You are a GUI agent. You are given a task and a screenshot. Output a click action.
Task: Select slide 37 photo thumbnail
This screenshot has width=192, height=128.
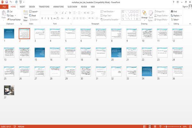tap(9, 90)
